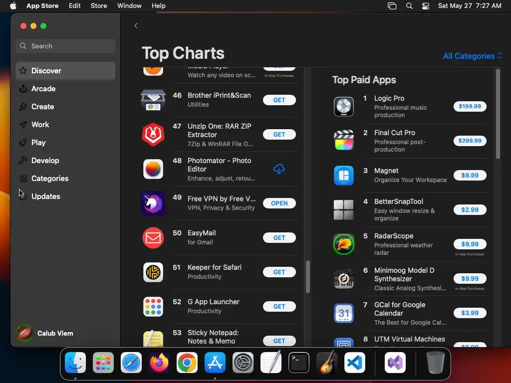Open Calub Viem account profile
Screen dimensions: 511x383
[x=45, y=333]
